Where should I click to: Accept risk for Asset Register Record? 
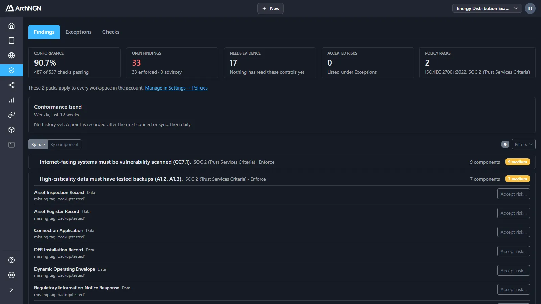point(513,213)
